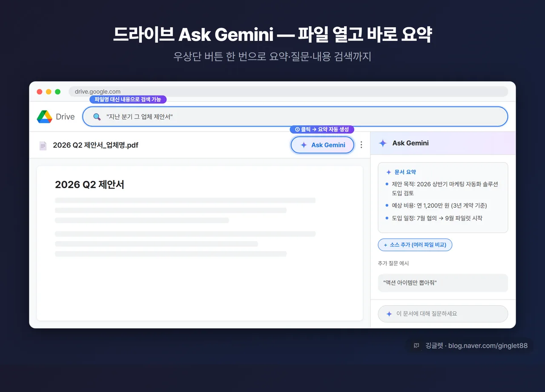The image size is (545, 392).
Task: Click the sparkle icon in question input
Action: coord(389,314)
